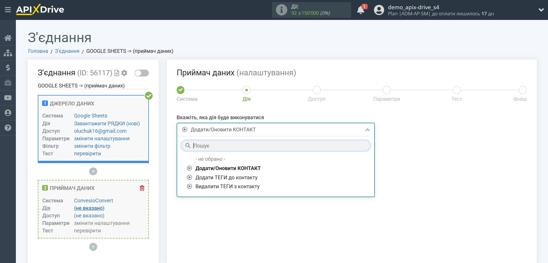
Task: Open the home icon in the sidebar
Action: 8,38
